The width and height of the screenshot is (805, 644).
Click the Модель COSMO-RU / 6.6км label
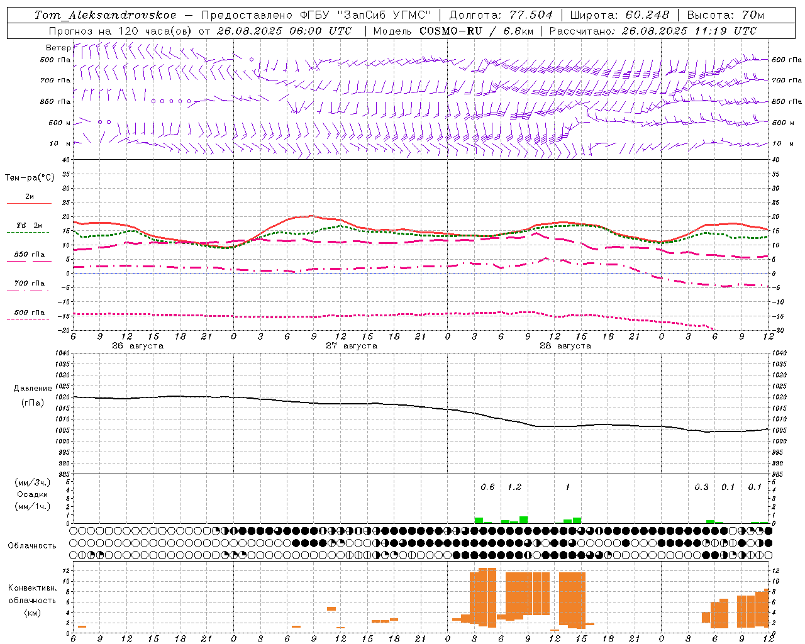click(452, 31)
